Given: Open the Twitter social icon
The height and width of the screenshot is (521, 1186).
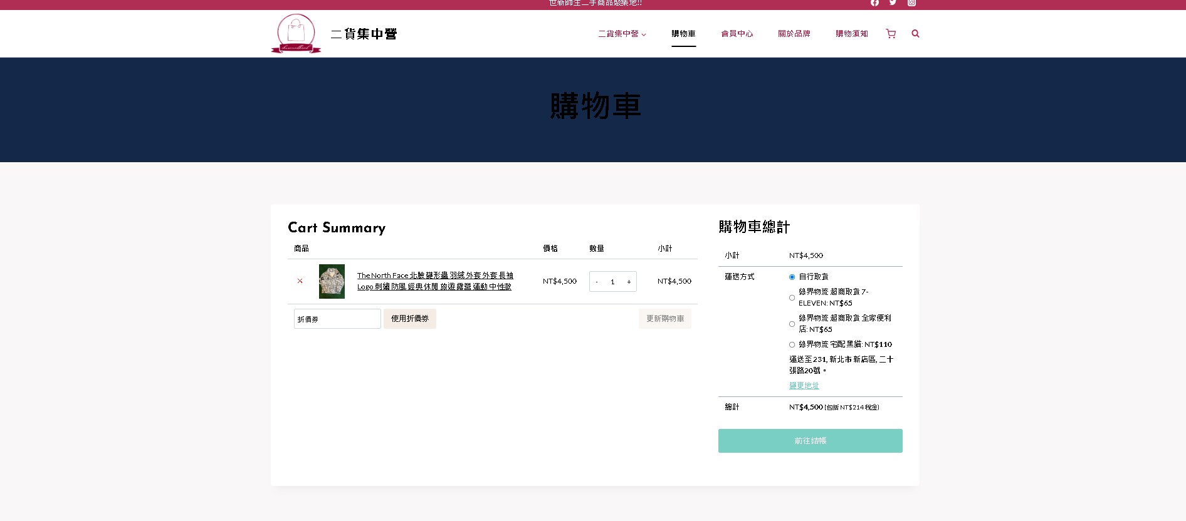Looking at the screenshot, I should click(893, 3).
